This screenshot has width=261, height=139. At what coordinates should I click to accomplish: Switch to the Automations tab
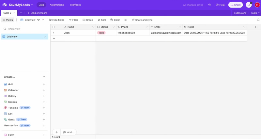(x=57, y=5)
